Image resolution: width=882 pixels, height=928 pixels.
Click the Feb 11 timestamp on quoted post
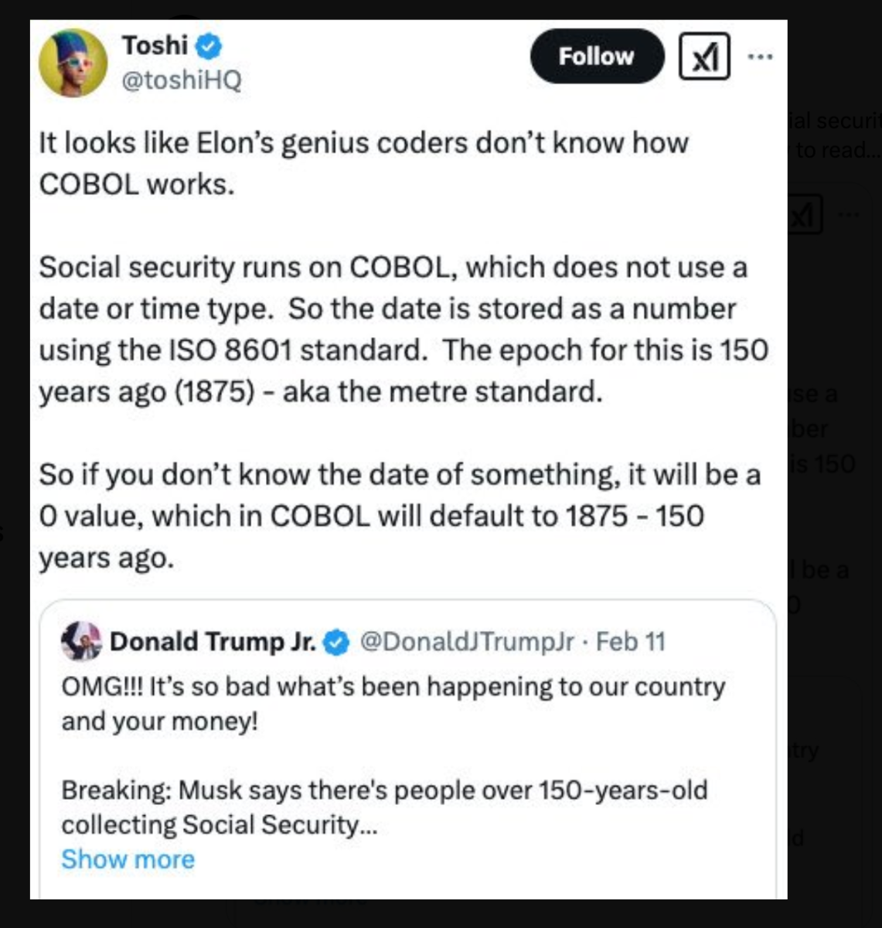pyautogui.click(x=631, y=641)
